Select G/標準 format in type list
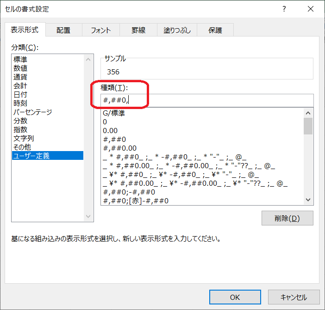 tap(114, 113)
